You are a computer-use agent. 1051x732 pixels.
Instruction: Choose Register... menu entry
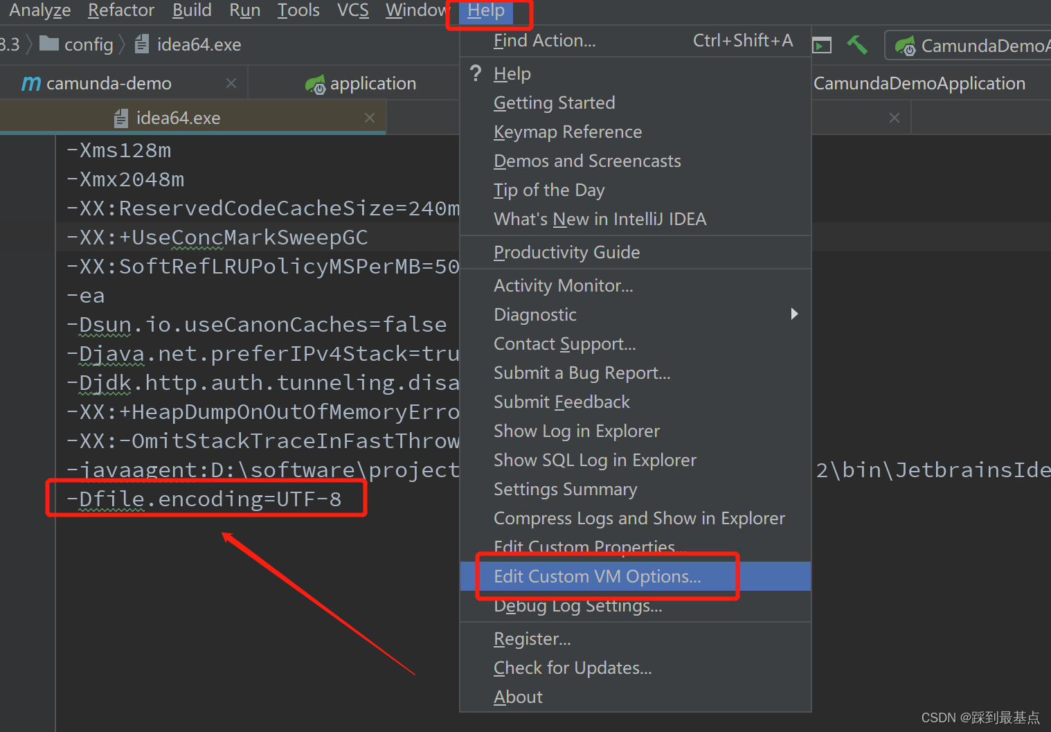[x=636, y=639]
